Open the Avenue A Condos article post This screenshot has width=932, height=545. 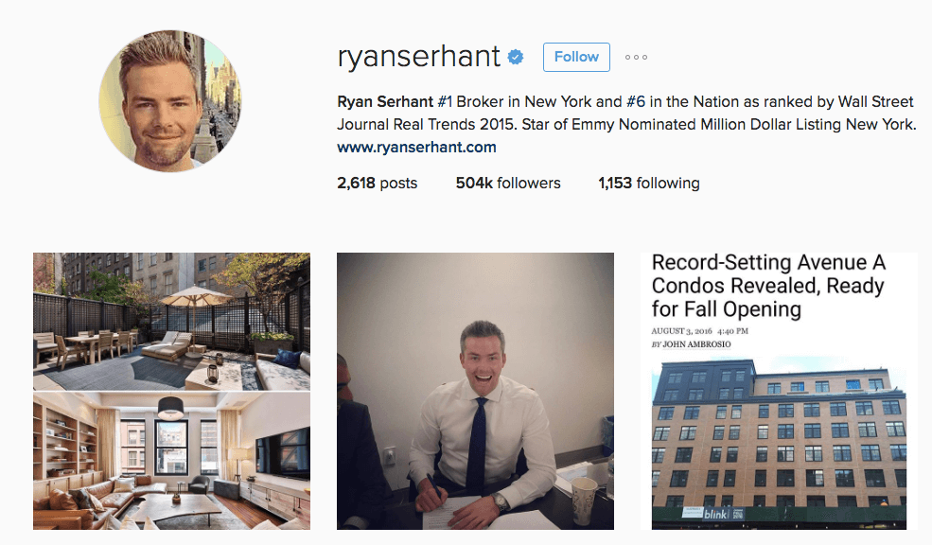tap(779, 391)
